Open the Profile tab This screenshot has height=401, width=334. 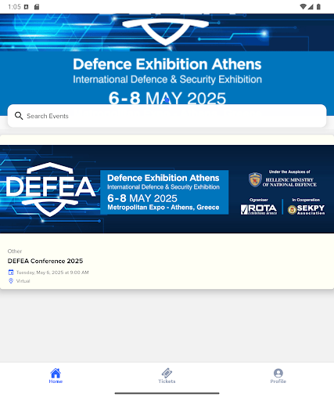[278, 376]
